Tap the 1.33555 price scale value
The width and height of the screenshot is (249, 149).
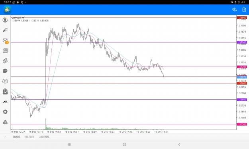(x=241, y=38)
